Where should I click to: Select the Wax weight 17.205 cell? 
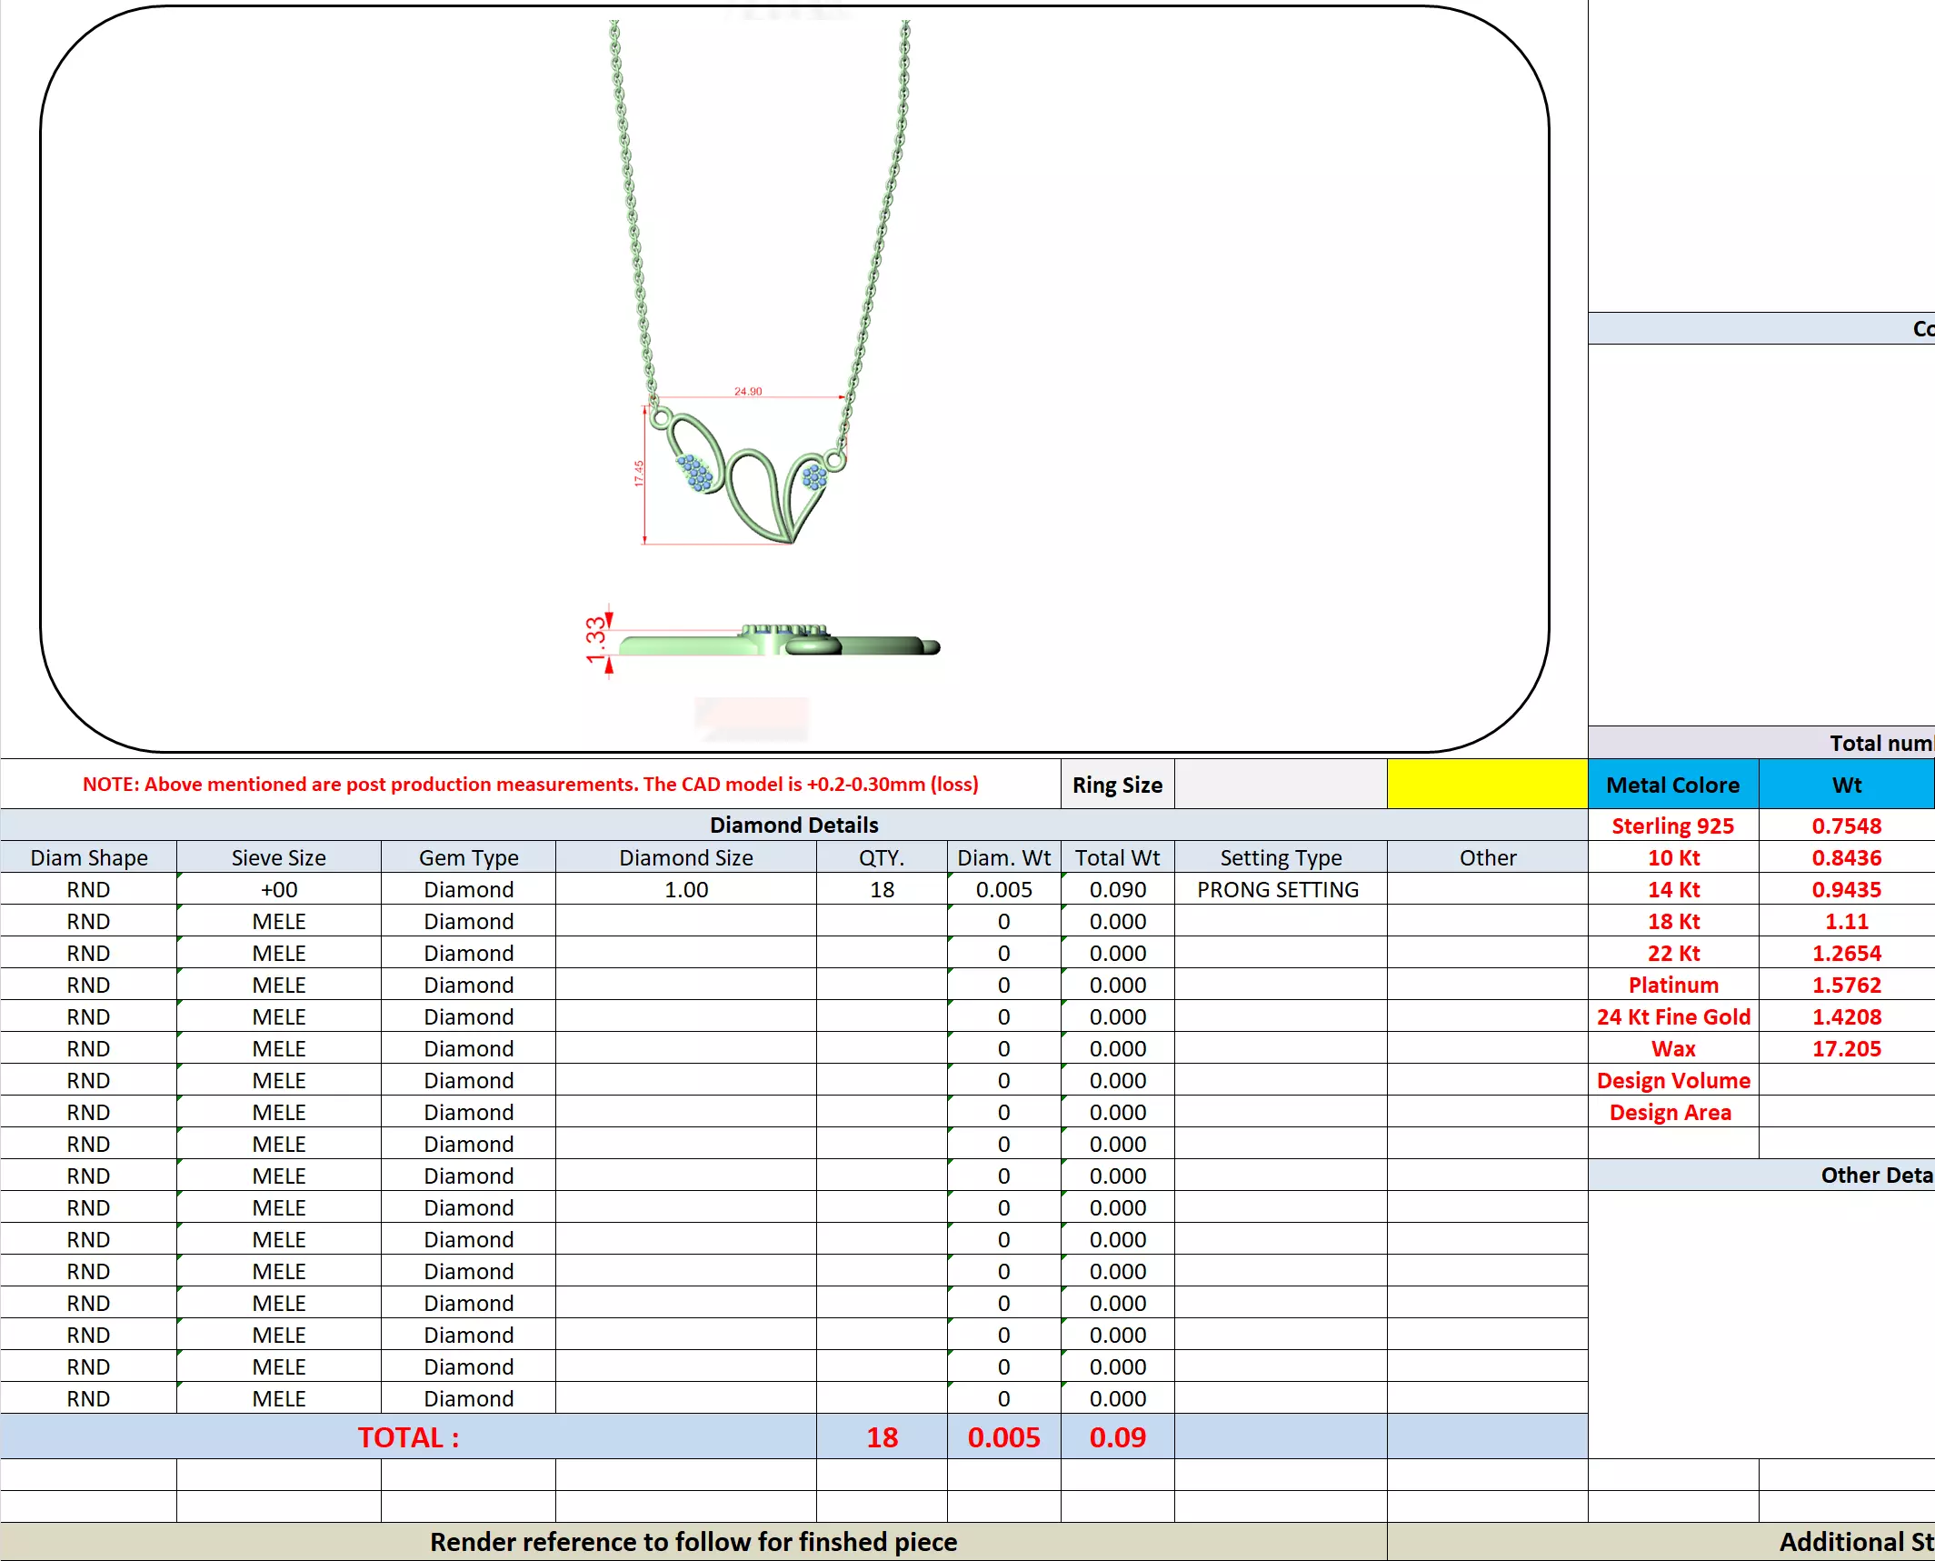[1846, 1048]
